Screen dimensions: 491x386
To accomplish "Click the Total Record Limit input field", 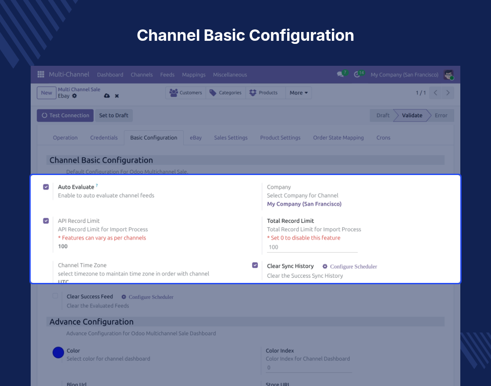I will pos(312,247).
